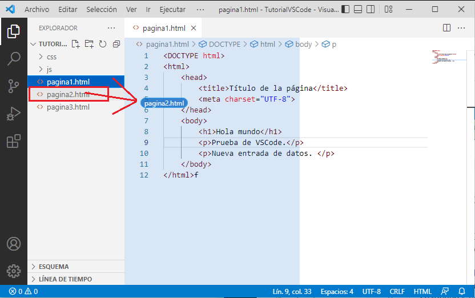Place cursor in 'Hola mundo' heading line
475x298 pixels.
pyautogui.click(x=240, y=132)
